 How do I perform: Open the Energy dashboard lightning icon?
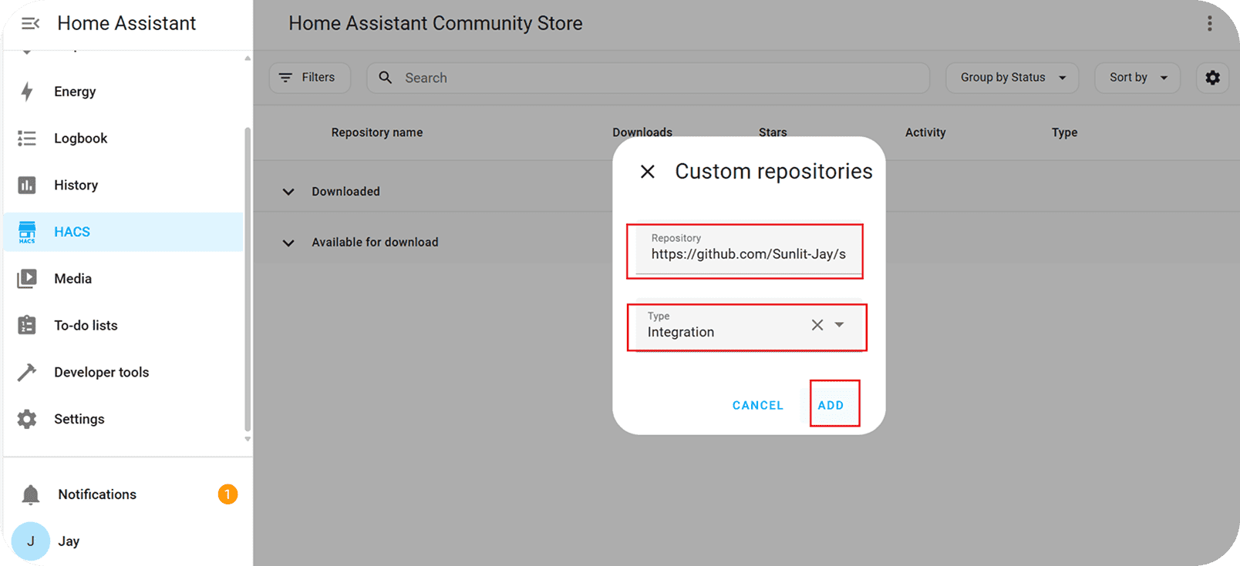tap(27, 92)
